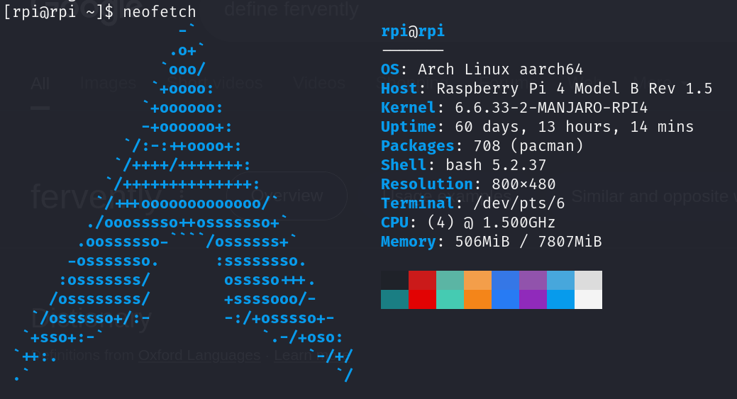
Task: Click the 'Arch Linux aarch64' OS value
Action: (500, 69)
